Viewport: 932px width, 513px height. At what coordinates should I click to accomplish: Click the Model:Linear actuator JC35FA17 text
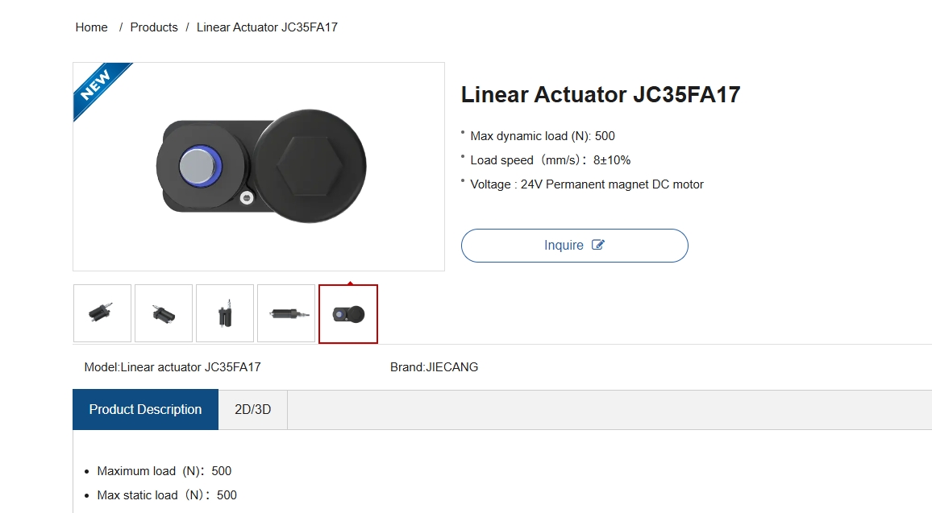click(173, 367)
